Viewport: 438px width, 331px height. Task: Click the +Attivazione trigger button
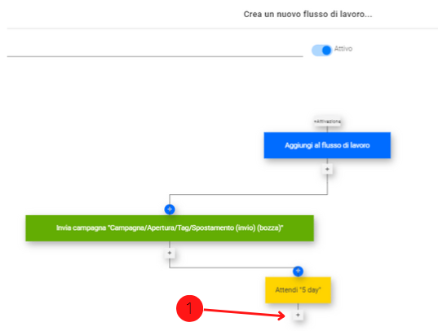pyautogui.click(x=327, y=121)
